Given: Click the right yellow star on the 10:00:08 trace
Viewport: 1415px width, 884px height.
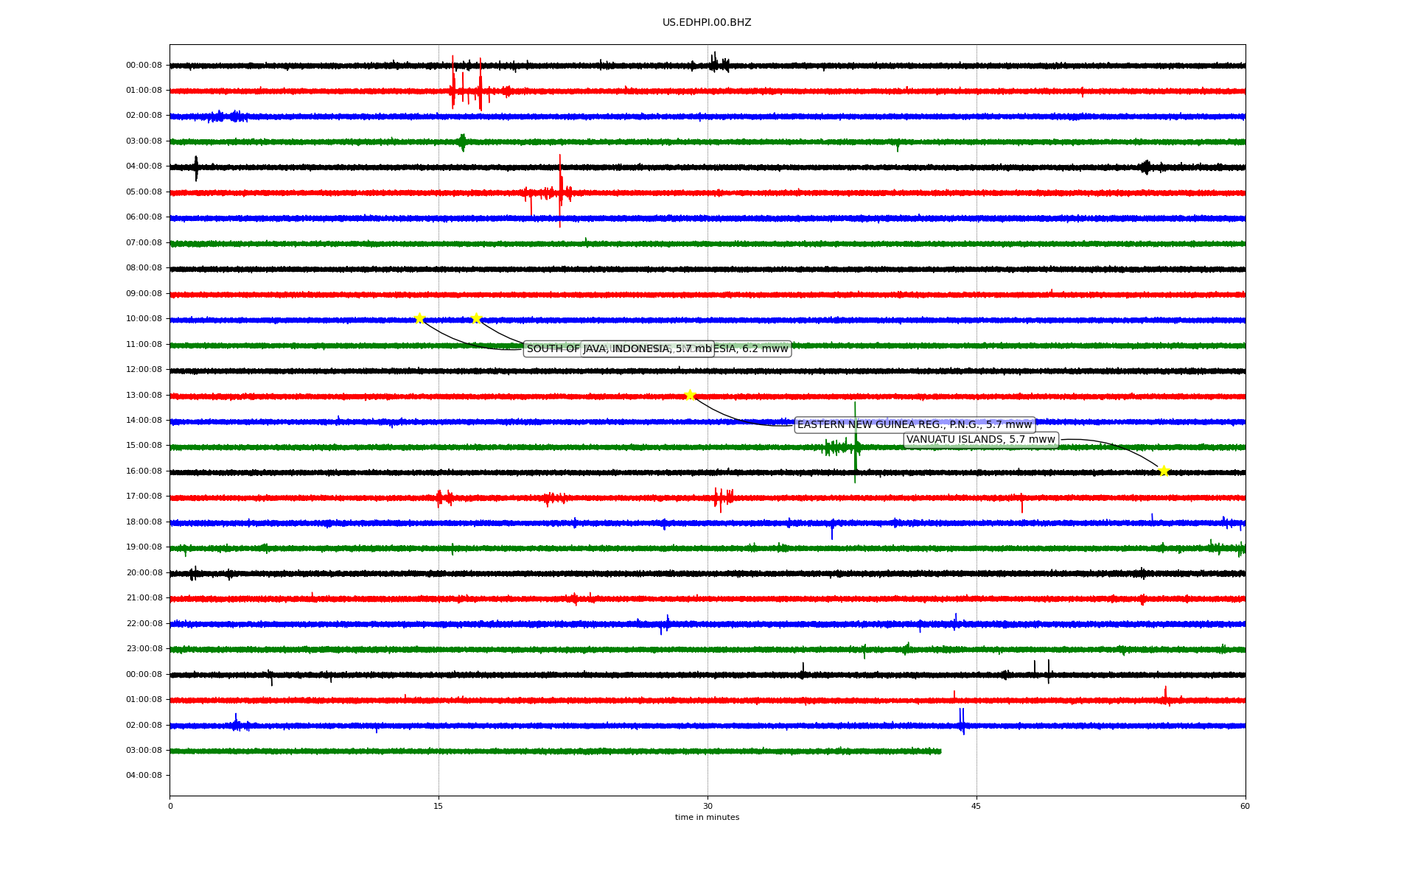Looking at the screenshot, I should 476,318.
